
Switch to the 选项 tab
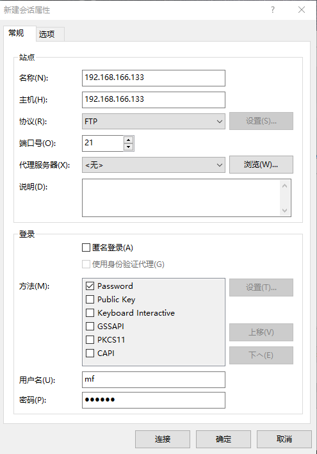point(47,34)
